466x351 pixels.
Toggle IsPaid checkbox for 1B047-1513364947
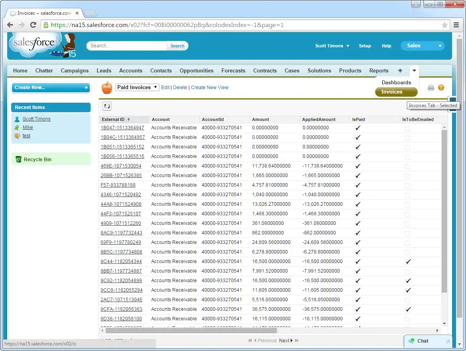358,128
